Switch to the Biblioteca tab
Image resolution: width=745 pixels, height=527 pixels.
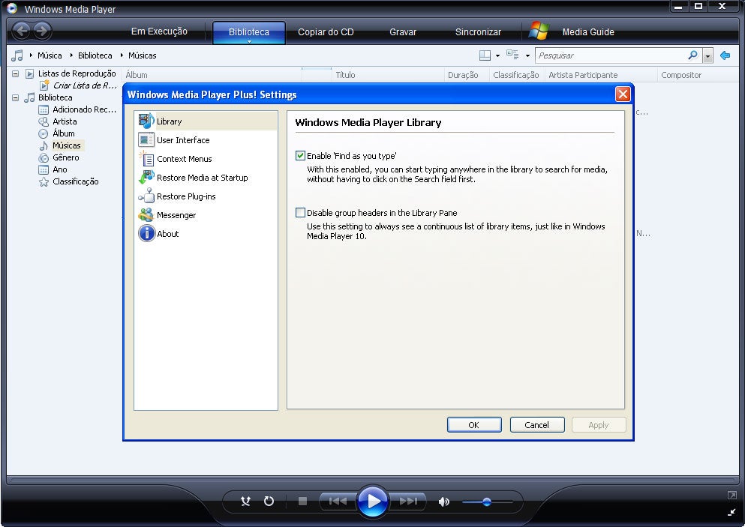coord(249,31)
